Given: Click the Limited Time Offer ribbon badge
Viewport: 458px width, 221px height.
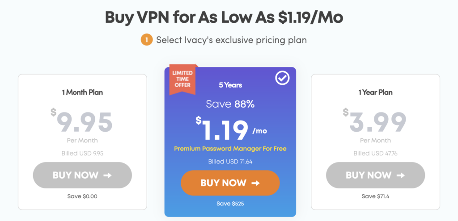Looking at the screenshot, I should coord(183,79).
